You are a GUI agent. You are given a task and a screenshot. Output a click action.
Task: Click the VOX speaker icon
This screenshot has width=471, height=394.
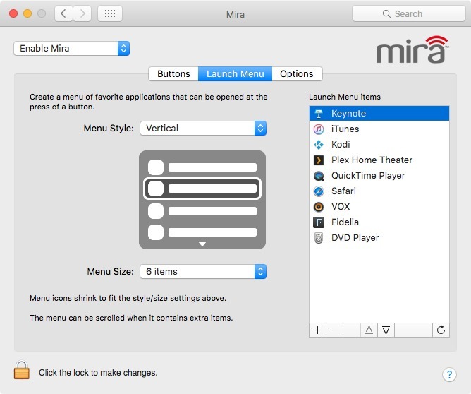(x=319, y=207)
